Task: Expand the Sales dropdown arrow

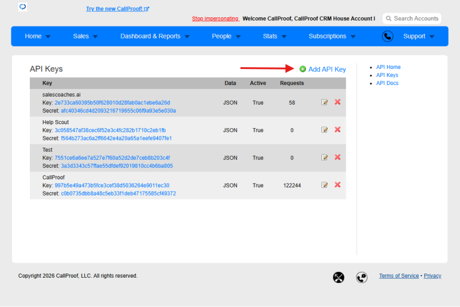Action: 95,37
